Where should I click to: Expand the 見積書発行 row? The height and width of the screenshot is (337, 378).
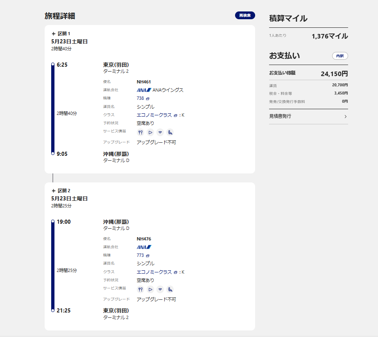308,117
